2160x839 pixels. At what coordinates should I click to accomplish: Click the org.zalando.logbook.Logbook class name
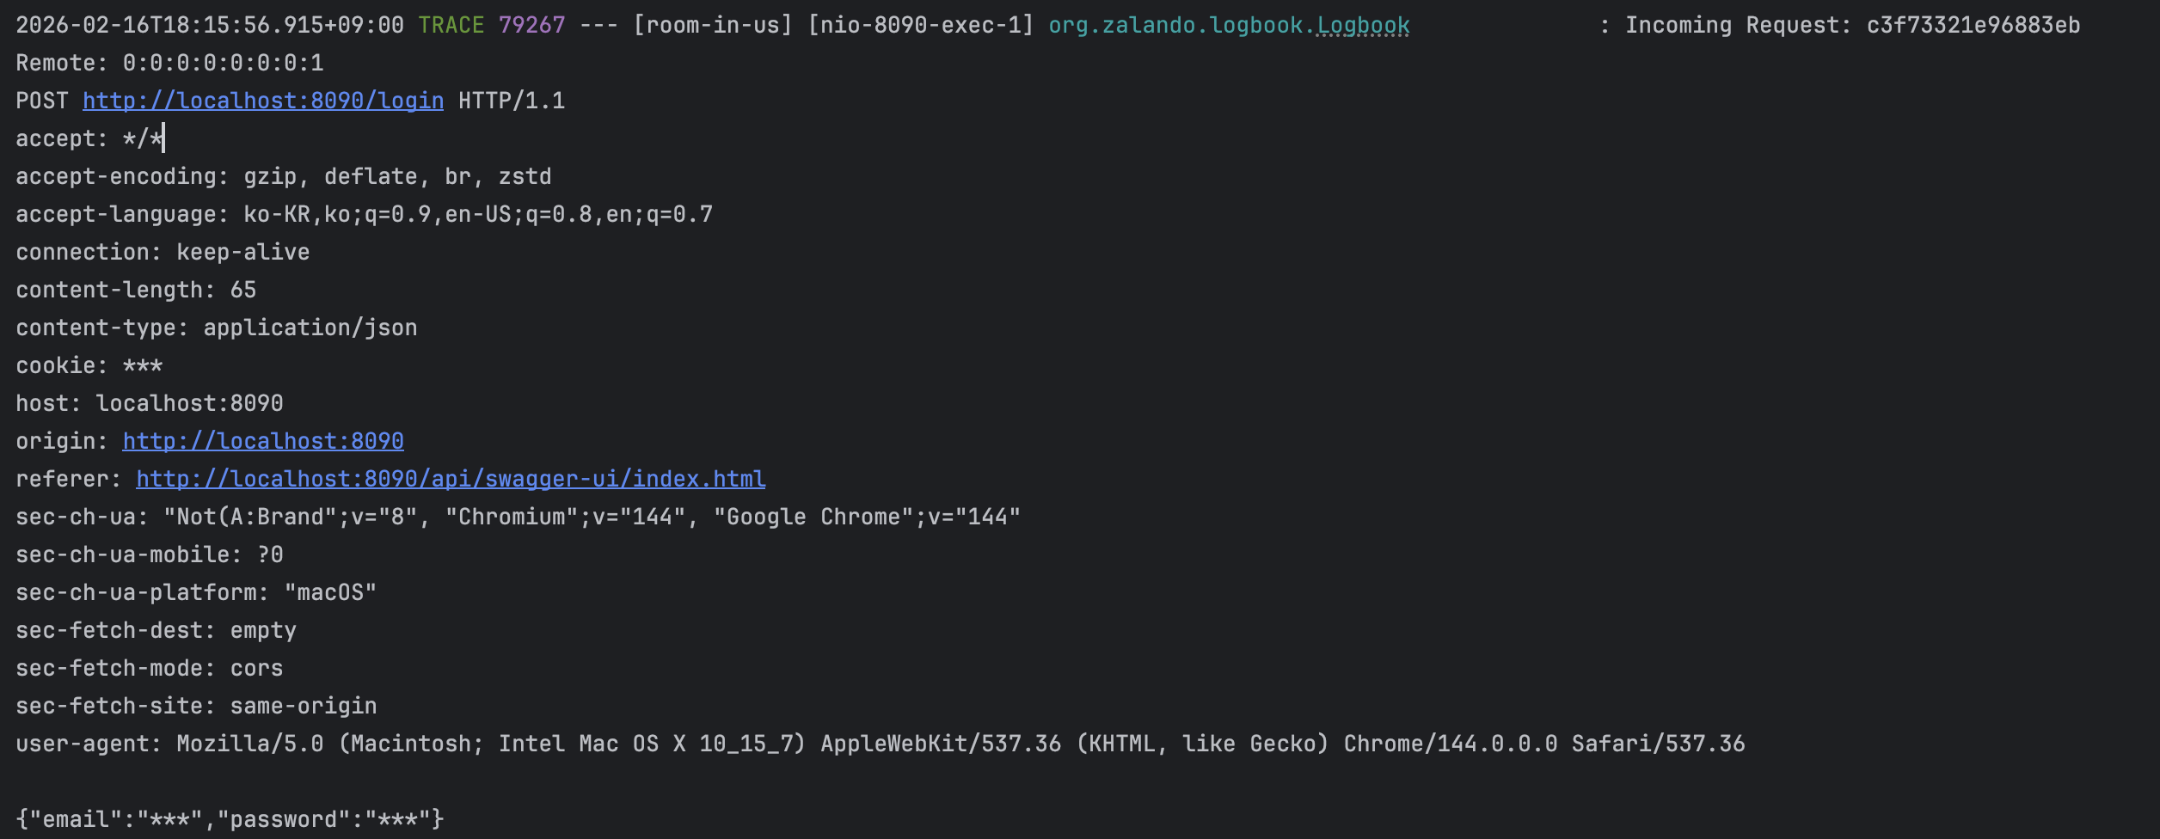[1229, 26]
